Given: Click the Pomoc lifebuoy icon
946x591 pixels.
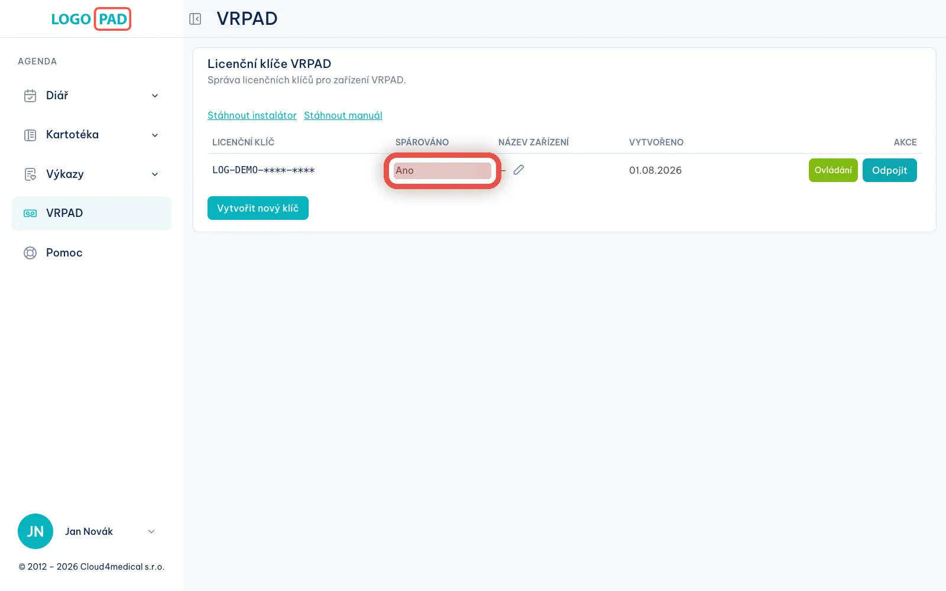Looking at the screenshot, I should 30,253.
